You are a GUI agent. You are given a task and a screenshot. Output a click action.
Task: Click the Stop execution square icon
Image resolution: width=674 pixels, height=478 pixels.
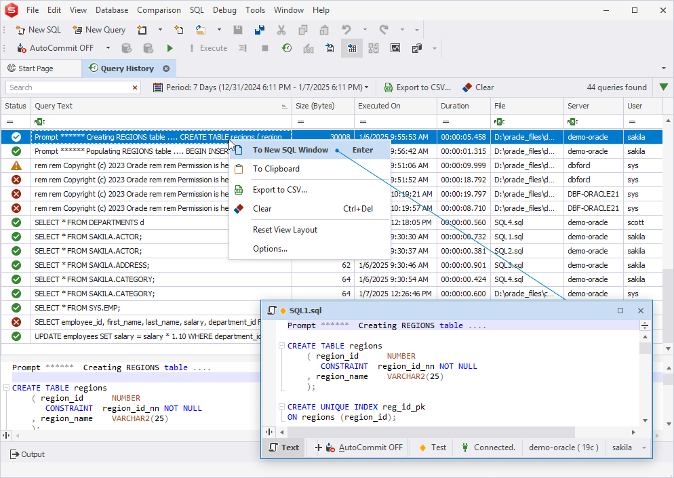coord(265,48)
